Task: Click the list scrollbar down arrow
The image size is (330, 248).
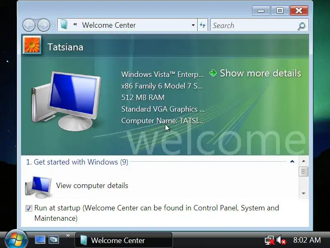Action: click(x=304, y=193)
